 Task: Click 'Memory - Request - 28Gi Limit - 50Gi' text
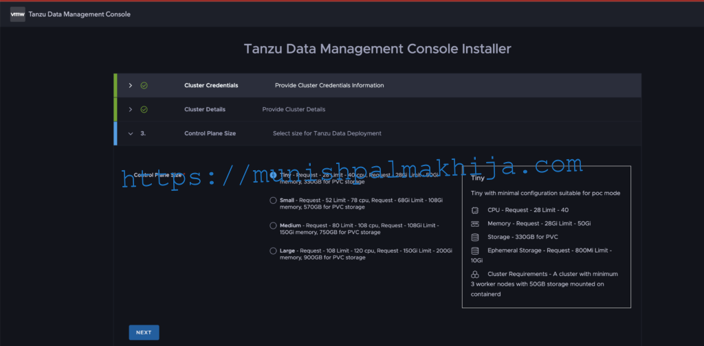[x=539, y=223]
